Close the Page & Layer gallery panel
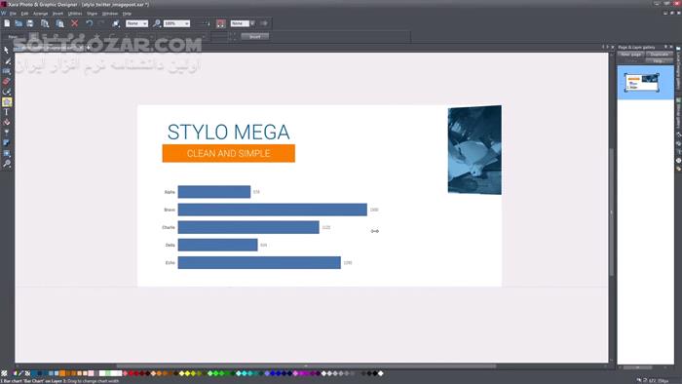682x384 pixels. [671, 47]
